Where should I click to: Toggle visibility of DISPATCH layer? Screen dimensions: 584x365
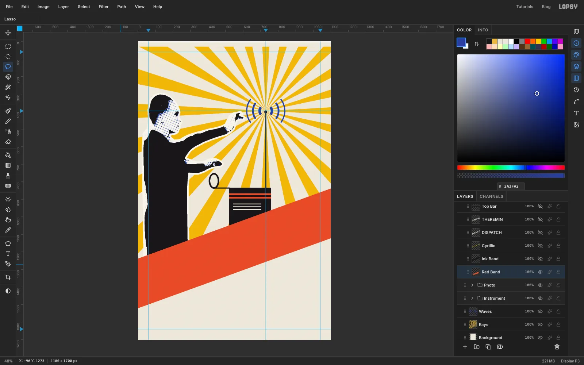coord(540,233)
